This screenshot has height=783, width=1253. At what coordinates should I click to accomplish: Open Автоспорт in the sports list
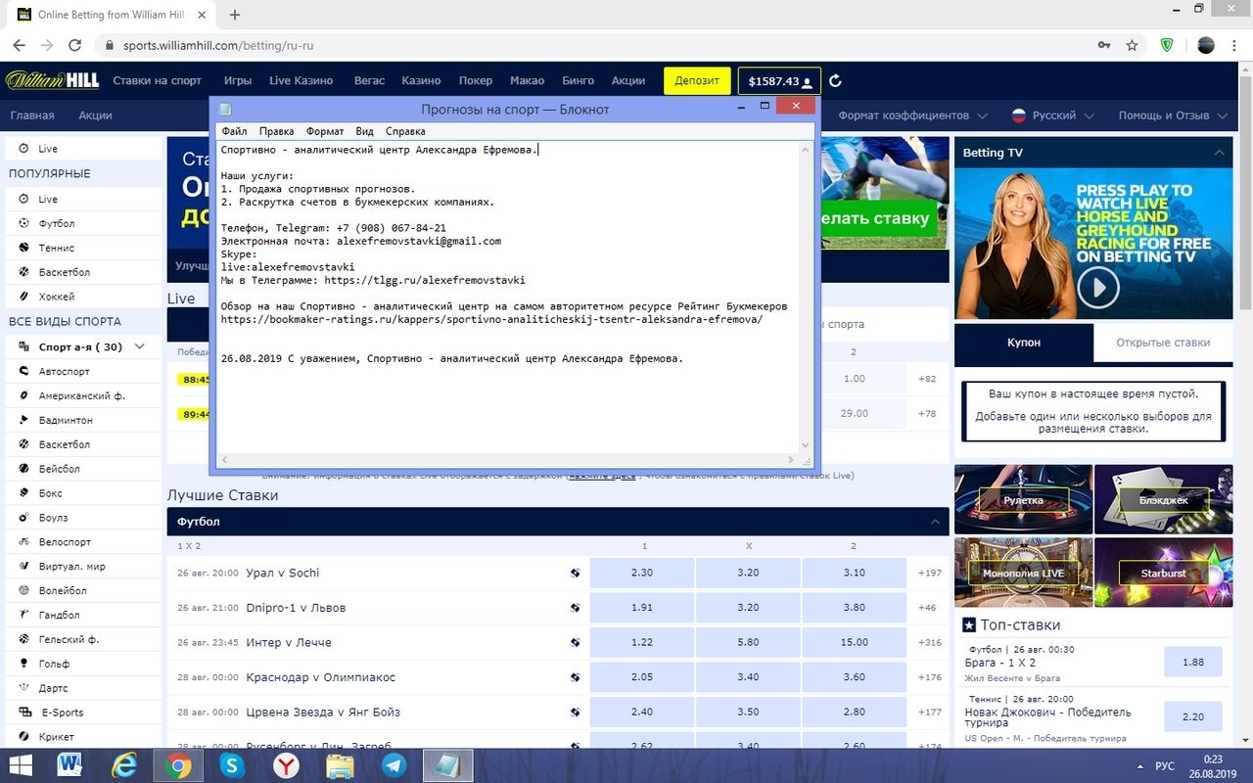[83, 372]
